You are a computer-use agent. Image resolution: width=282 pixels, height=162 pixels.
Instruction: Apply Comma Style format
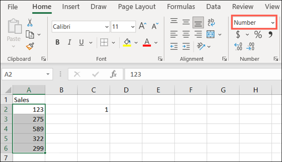tap(270, 34)
